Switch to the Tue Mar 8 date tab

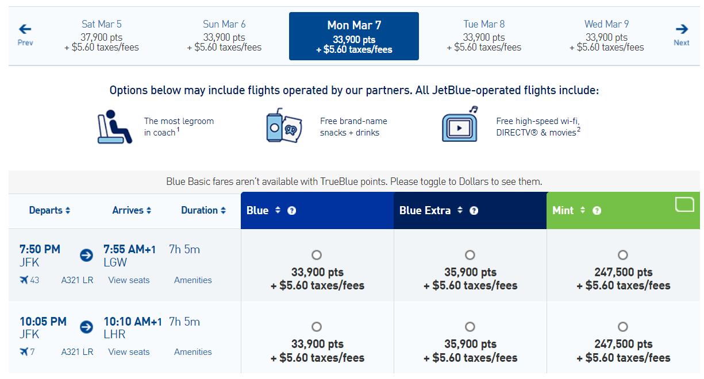pos(484,36)
